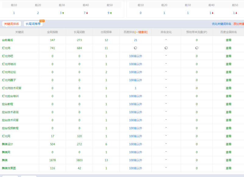Click 查看 for 灯光师 row
244x177 pixels.
(228, 48)
